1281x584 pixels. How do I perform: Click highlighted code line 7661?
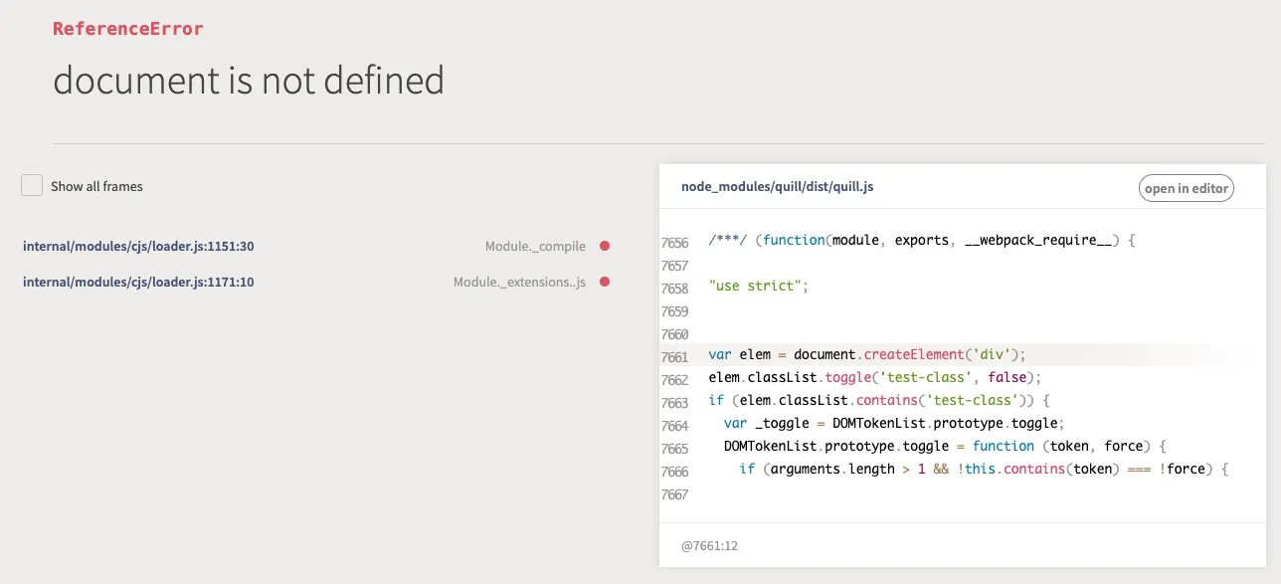[866, 355]
